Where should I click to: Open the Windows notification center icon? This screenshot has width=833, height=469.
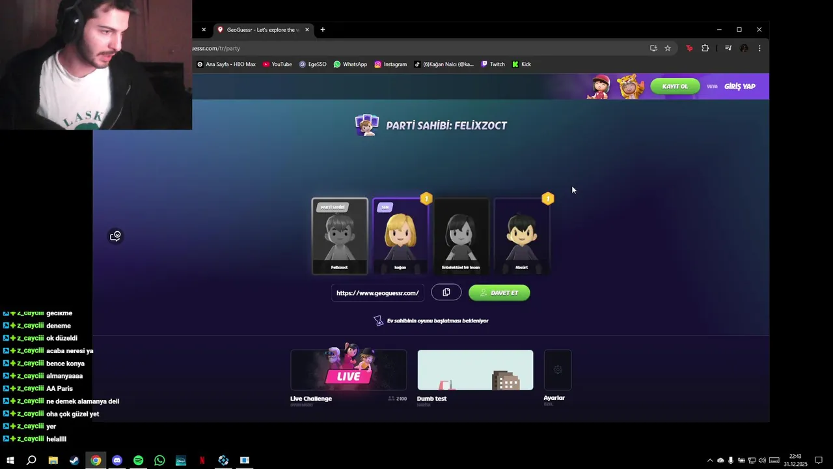point(819,461)
